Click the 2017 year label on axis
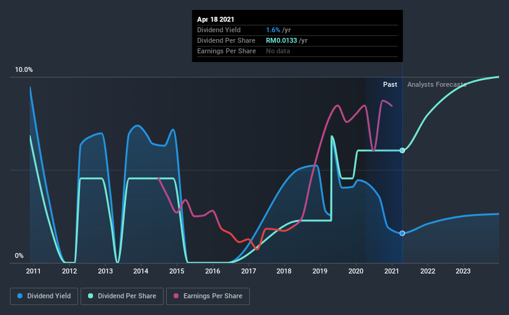This screenshot has height=315, width=509. click(249, 271)
